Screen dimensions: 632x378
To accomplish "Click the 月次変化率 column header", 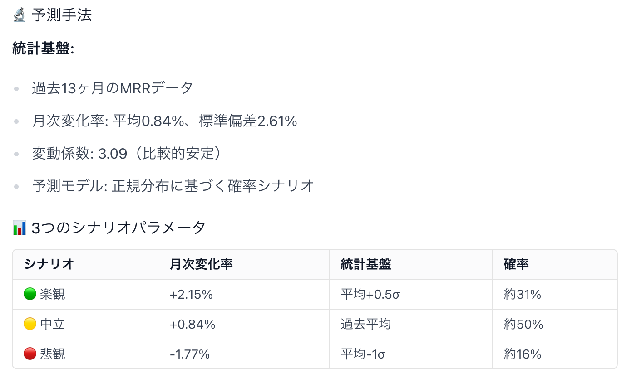I will [x=201, y=264].
